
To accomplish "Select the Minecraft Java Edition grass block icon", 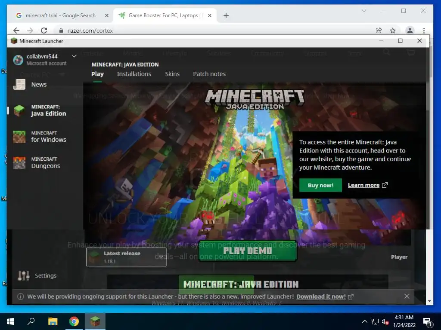I will 19,110.
